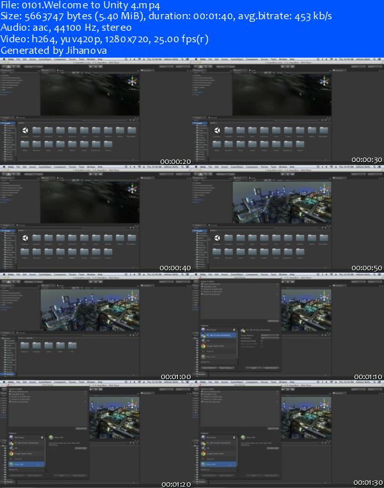Click the Step button in the 00:00:20 frame
The width and height of the screenshot is (384, 488).
point(100,67)
